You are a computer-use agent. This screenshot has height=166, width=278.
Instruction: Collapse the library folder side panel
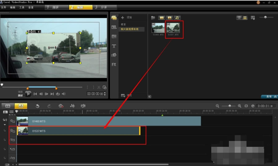click(x=150, y=96)
